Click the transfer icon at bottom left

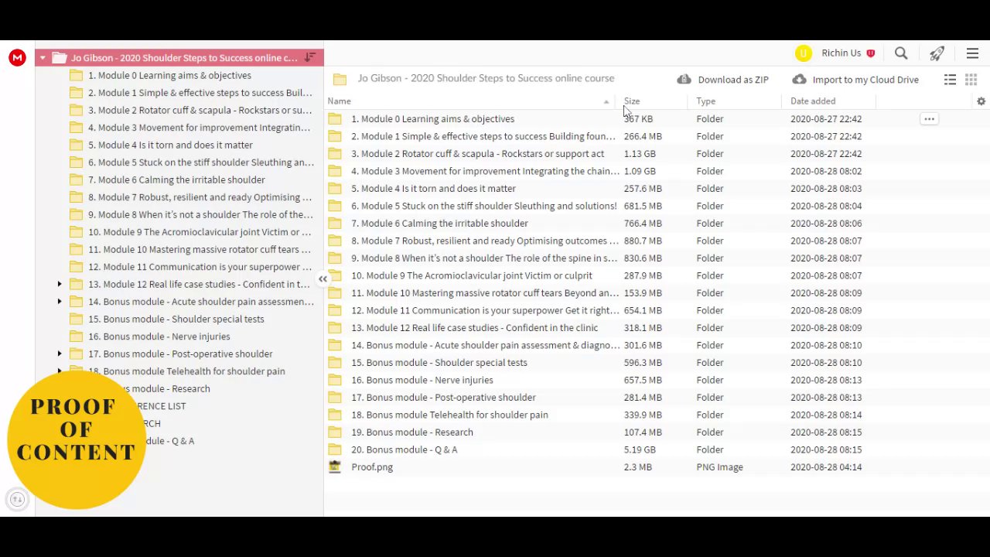(x=17, y=500)
